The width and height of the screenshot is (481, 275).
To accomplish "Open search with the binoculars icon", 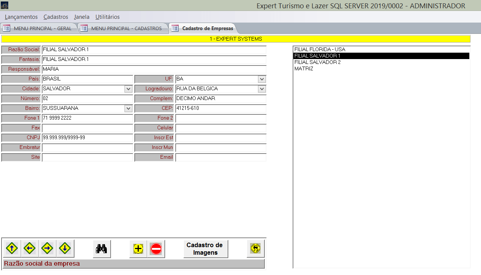I will [102, 249].
